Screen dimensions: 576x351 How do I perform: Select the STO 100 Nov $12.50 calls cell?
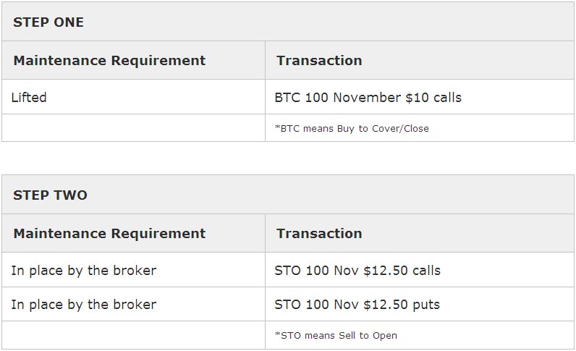(357, 271)
